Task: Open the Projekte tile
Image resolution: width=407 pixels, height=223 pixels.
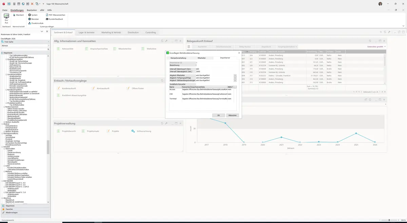Action: [113, 131]
